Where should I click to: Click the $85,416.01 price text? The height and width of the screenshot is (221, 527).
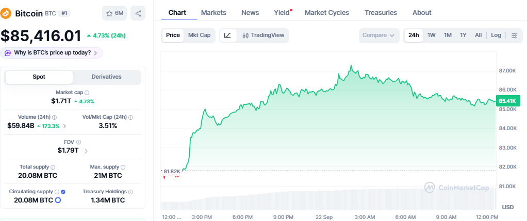(41, 36)
